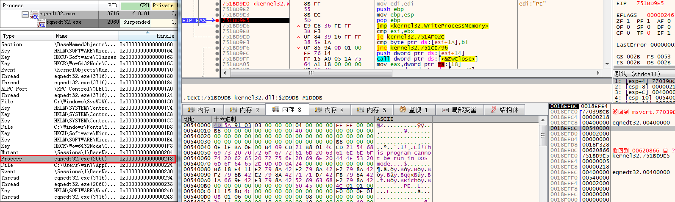
Task: Click the TF flag value
Action: coord(648,33)
